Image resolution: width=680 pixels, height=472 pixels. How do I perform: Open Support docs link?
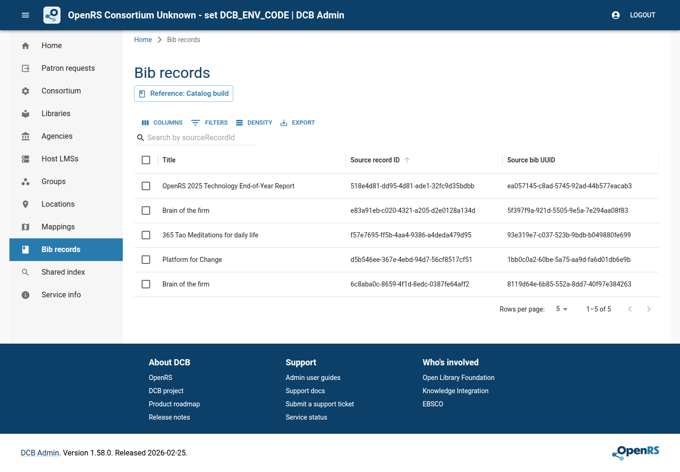[305, 391]
